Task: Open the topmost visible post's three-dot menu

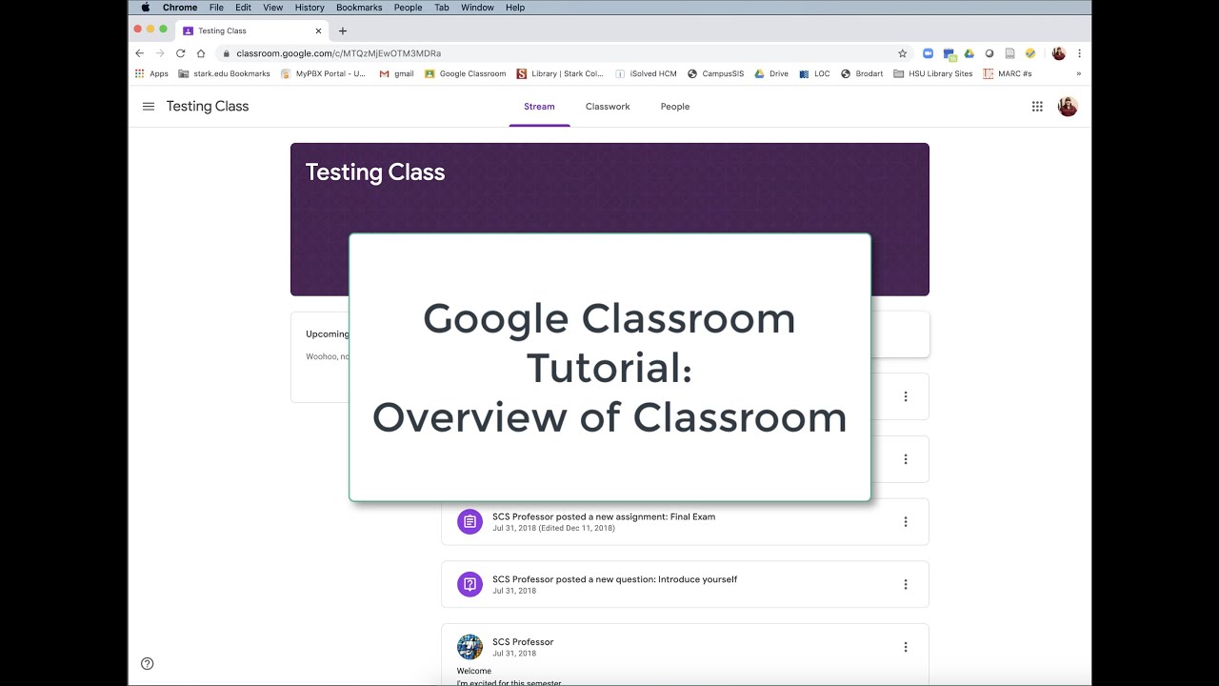Action: 905,396
